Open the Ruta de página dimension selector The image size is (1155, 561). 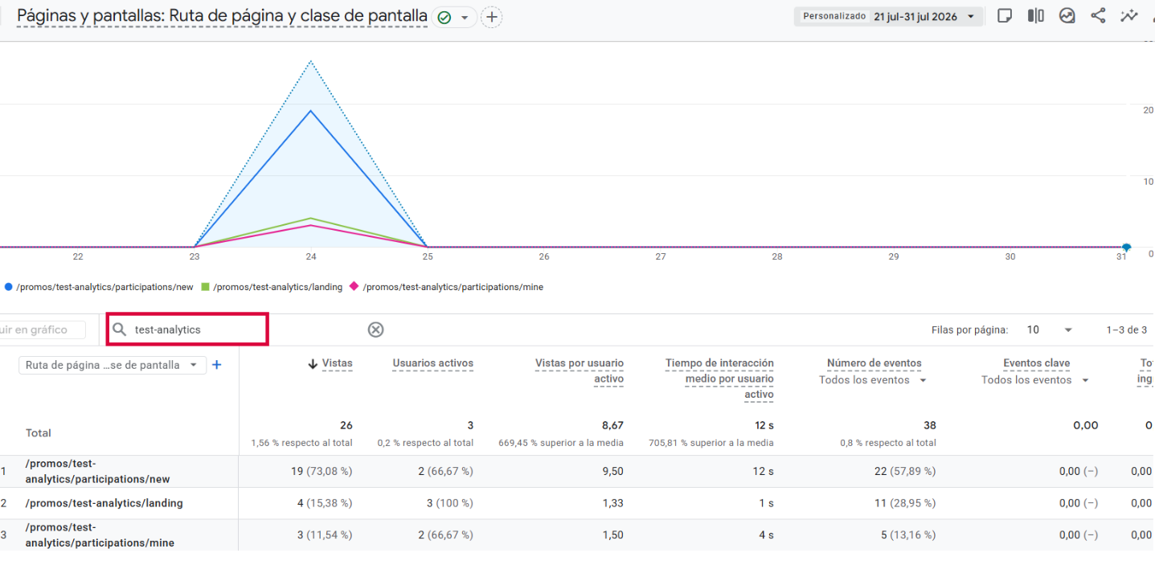(x=112, y=365)
